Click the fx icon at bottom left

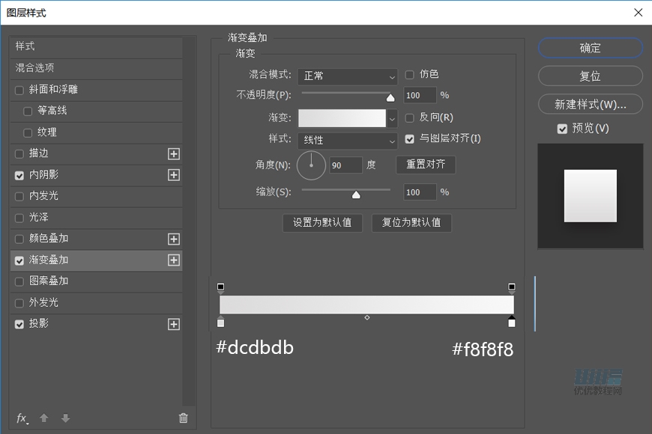coord(21,418)
